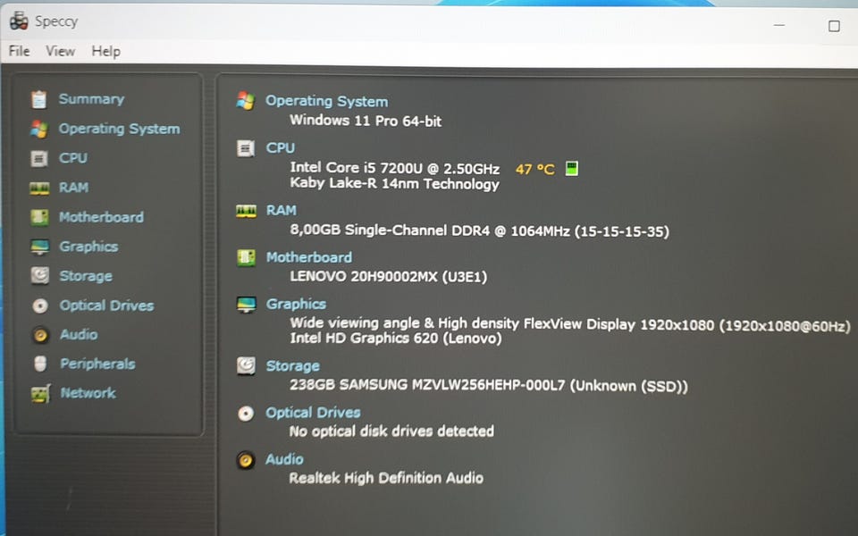
Task: Go to Motherboard in the sidebar
Action: coord(101,217)
